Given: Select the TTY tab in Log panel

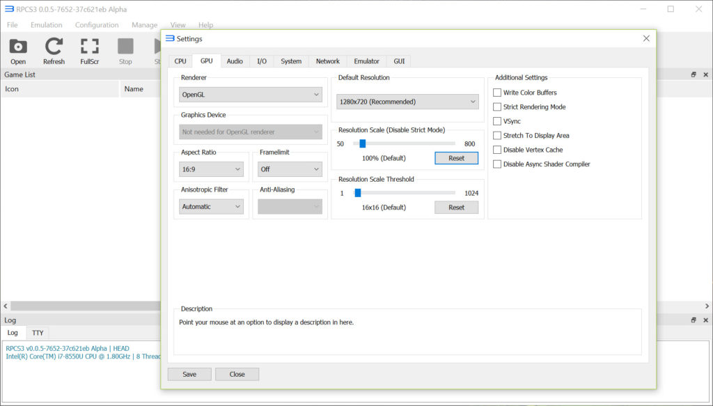Looking at the screenshot, I should coord(38,333).
